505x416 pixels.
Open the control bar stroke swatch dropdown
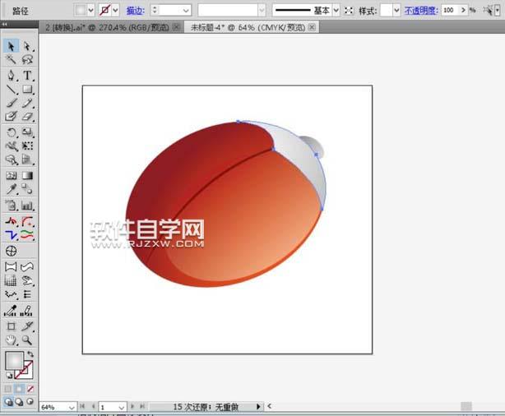click(115, 11)
